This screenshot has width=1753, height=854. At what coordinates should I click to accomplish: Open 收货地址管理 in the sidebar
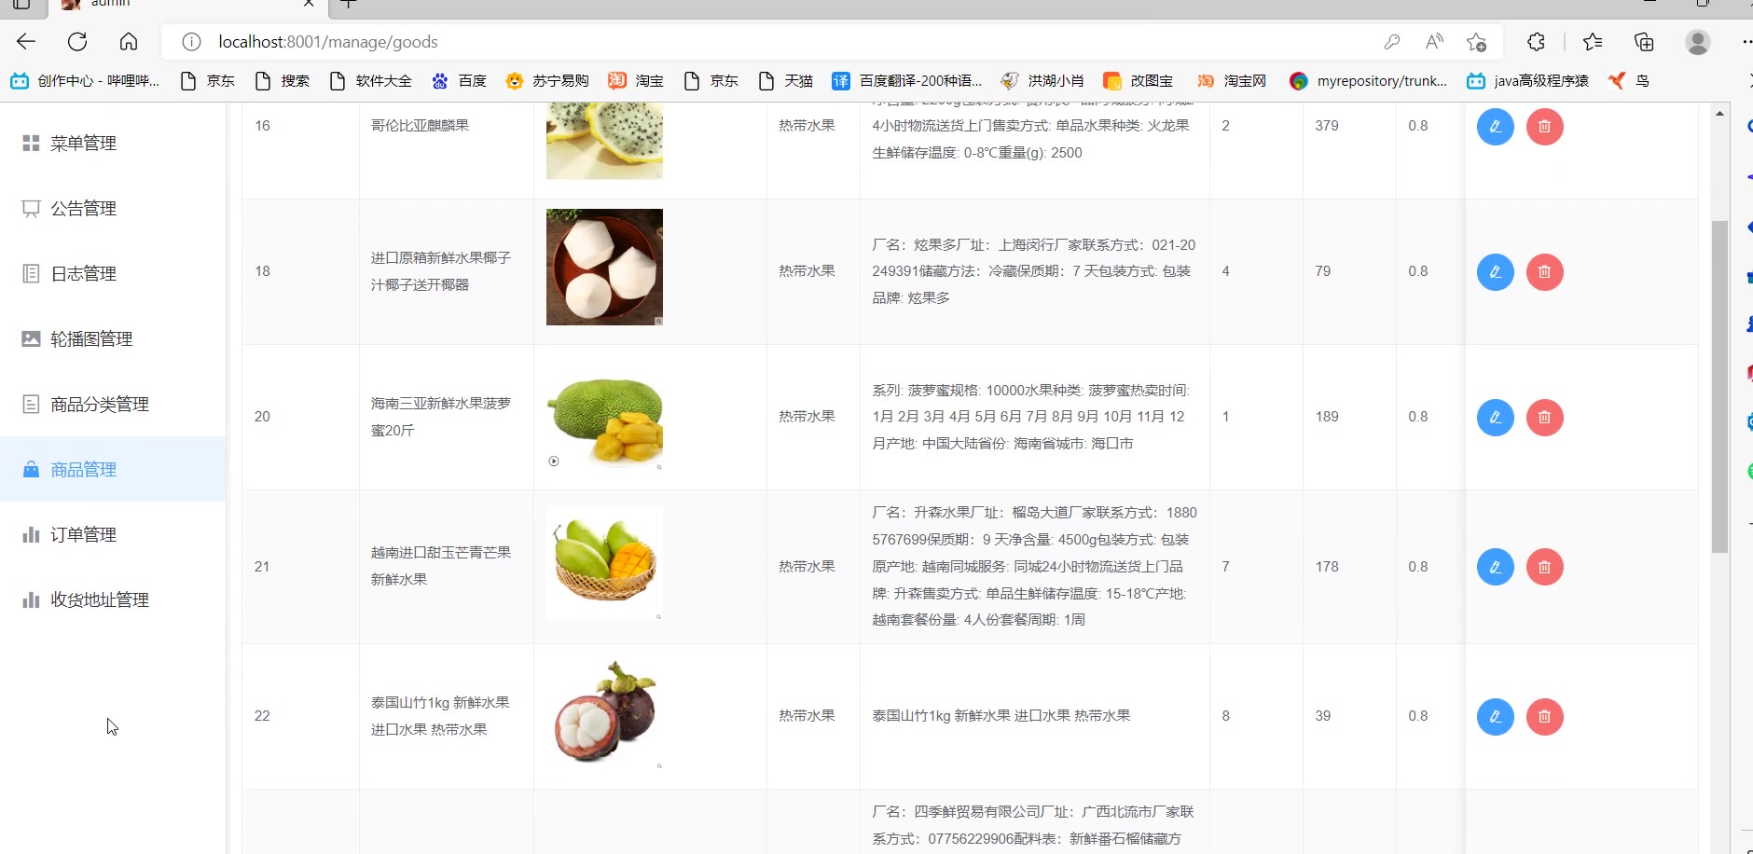[x=113, y=599]
